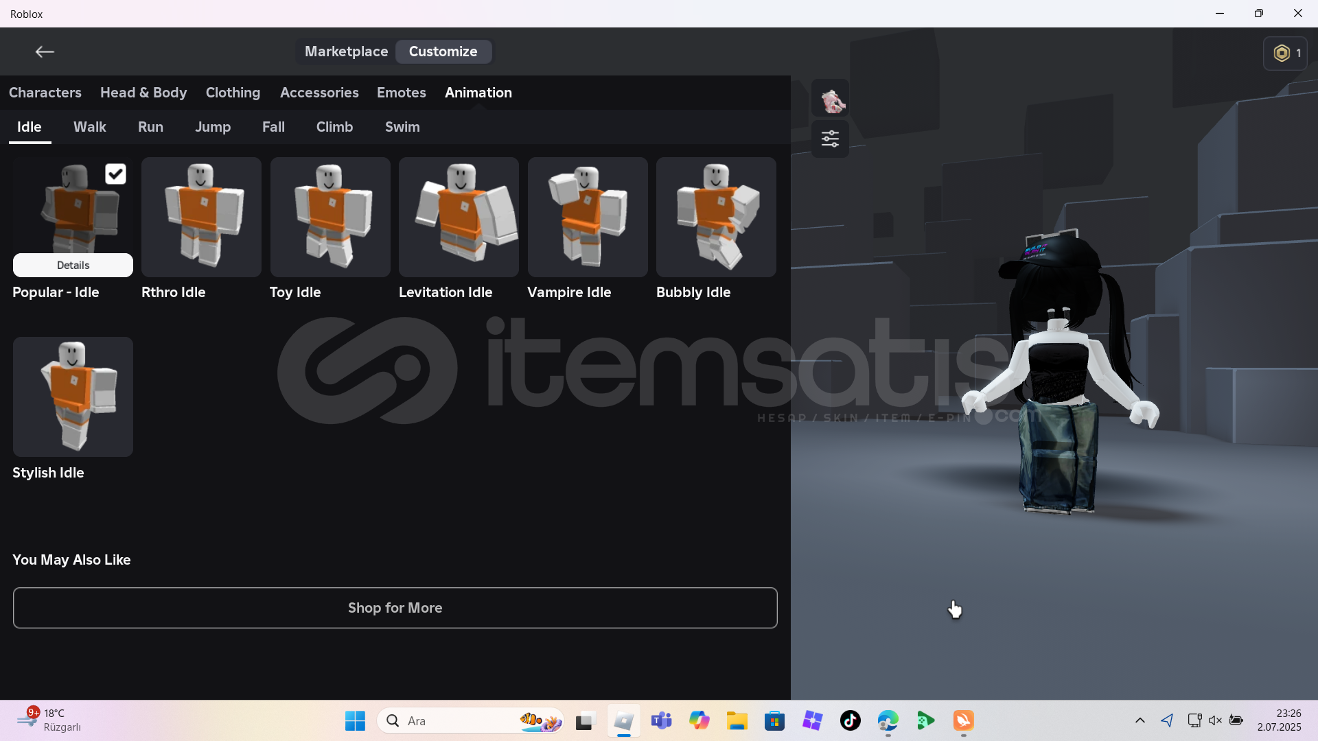Screen dimensions: 1318x741
Task: Open Microsoft Store from the taskbar
Action: tap(775, 720)
